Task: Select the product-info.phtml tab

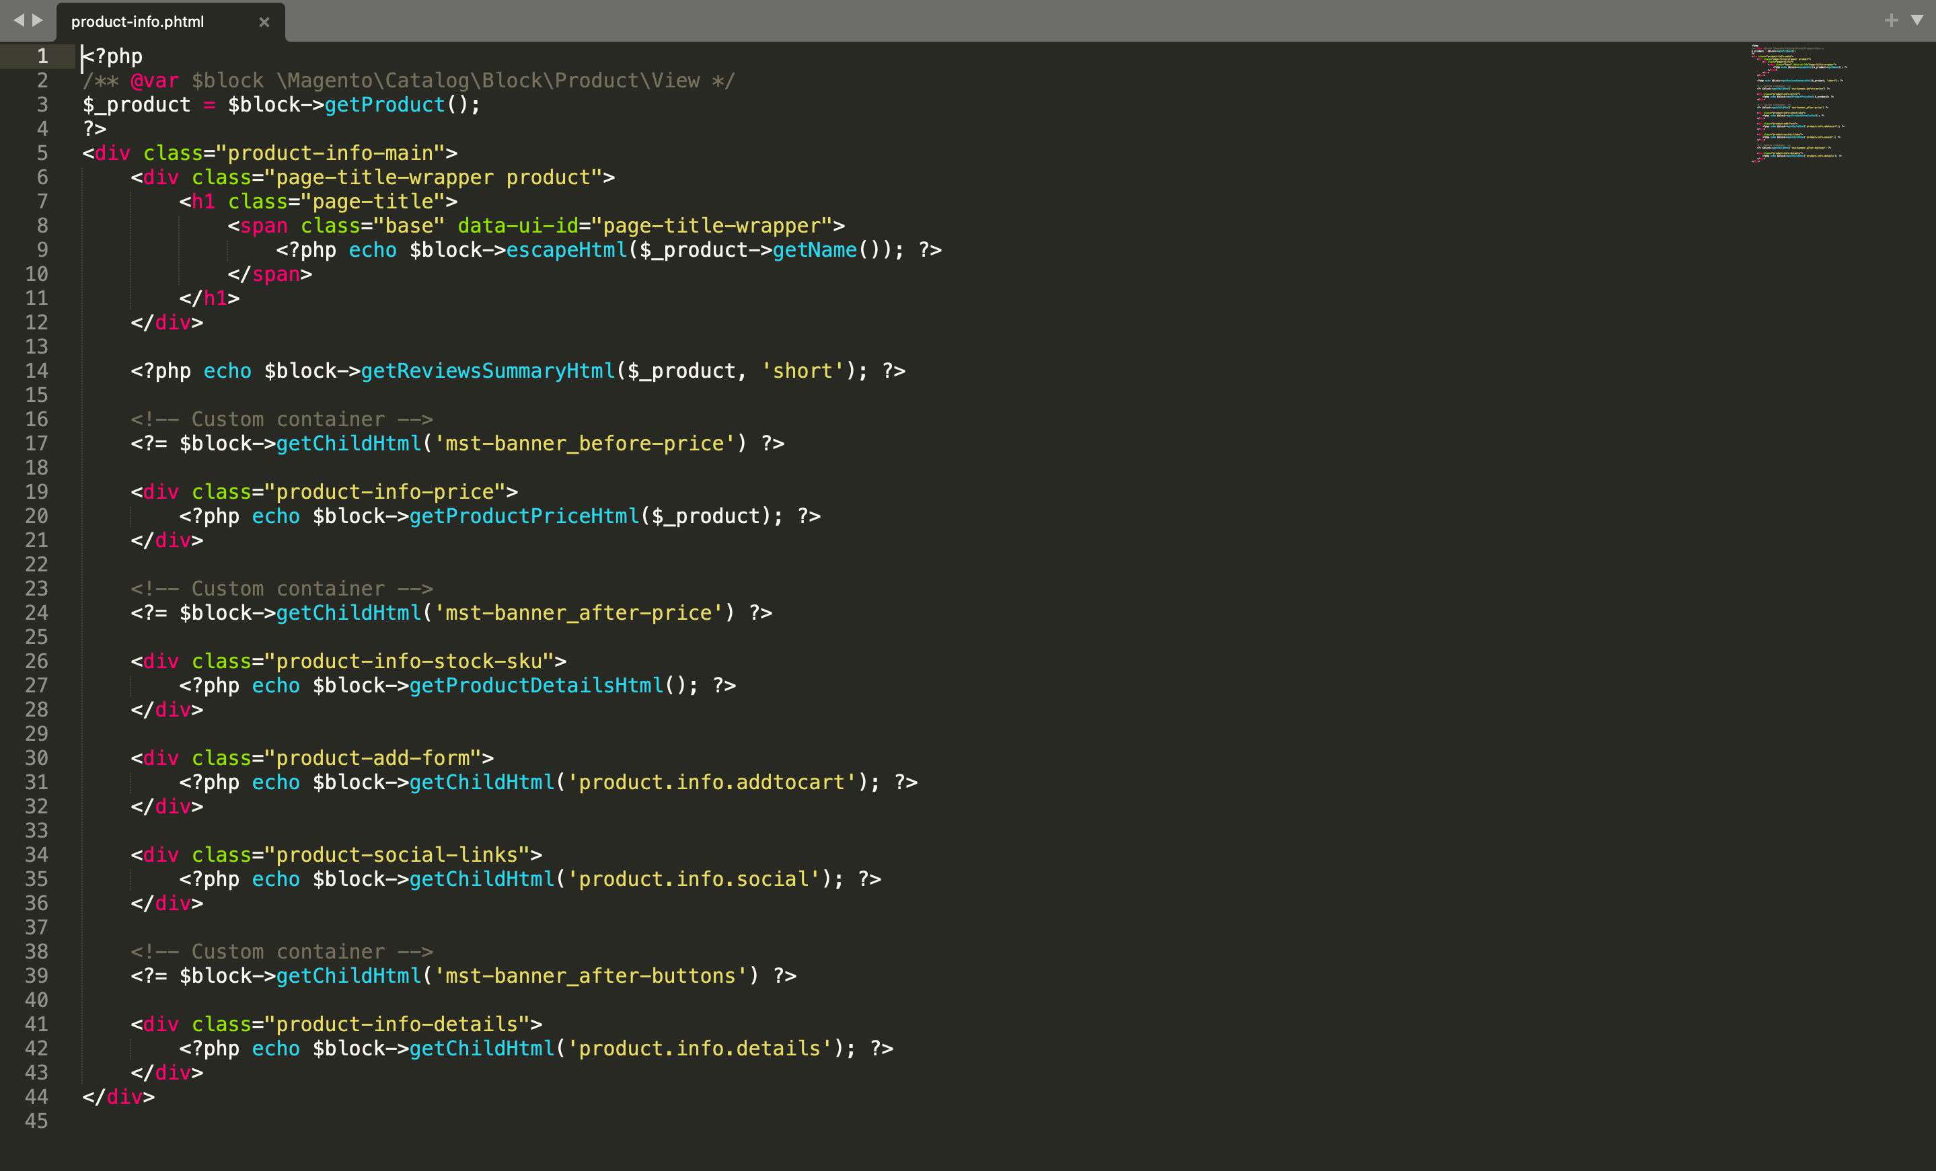Action: pos(137,22)
